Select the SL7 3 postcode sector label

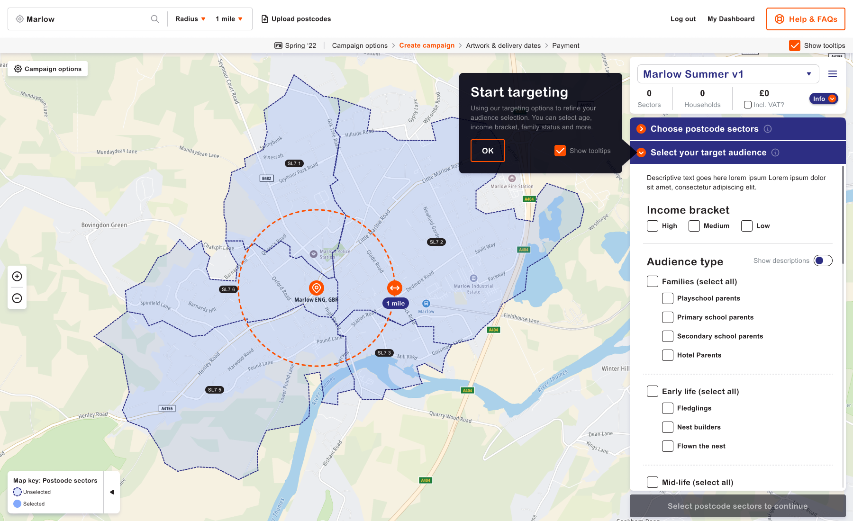(384, 353)
